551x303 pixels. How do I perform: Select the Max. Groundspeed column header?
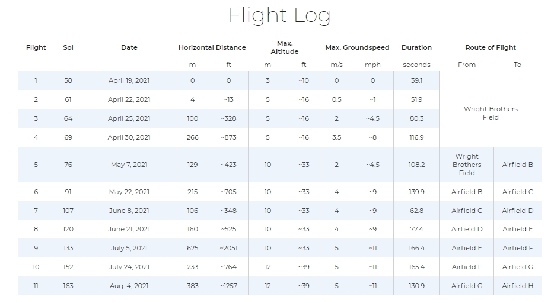[x=357, y=47]
